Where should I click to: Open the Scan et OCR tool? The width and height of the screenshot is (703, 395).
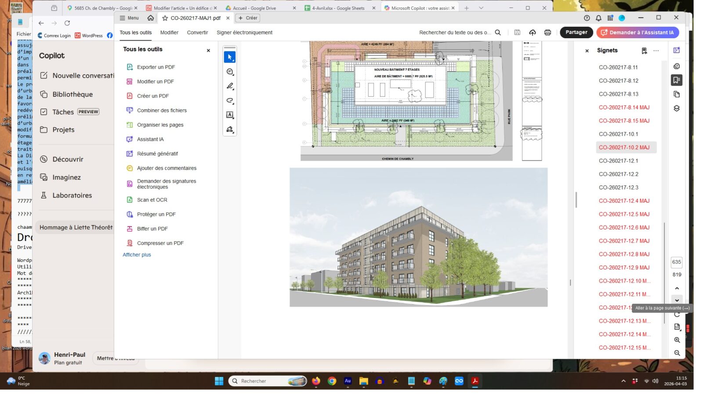[152, 200]
